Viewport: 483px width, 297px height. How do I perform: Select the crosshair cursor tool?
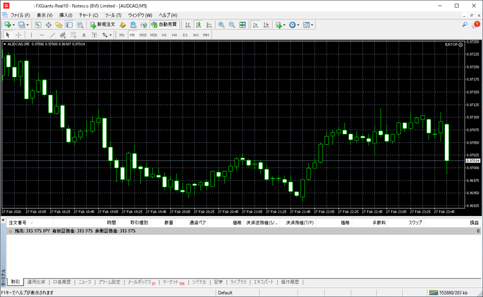tap(18, 35)
